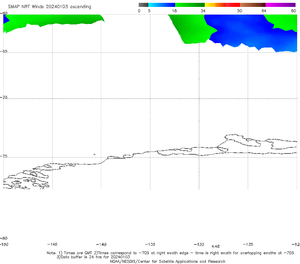Click the color bar label '34'
The height and width of the screenshot is (264, 300).
203,11
